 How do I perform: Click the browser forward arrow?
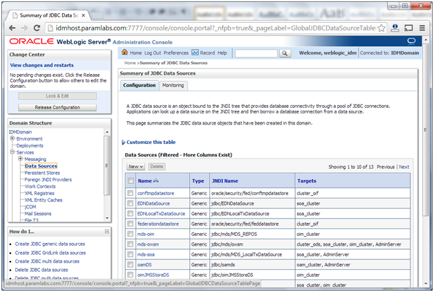pyautogui.click(x=24, y=28)
